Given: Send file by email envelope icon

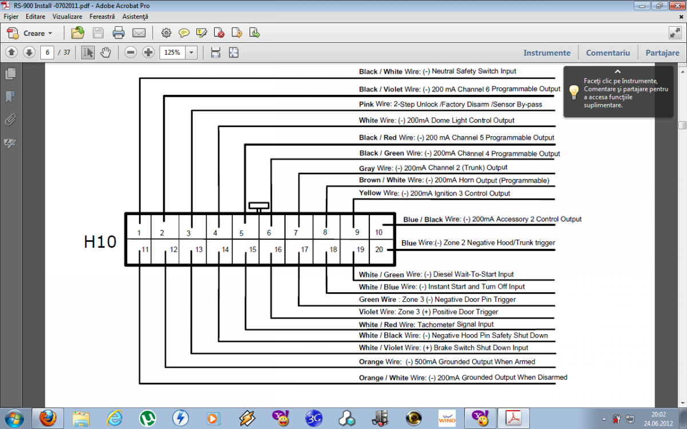Looking at the screenshot, I should pos(139,33).
